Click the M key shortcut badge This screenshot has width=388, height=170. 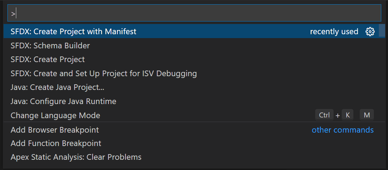pos(367,115)
